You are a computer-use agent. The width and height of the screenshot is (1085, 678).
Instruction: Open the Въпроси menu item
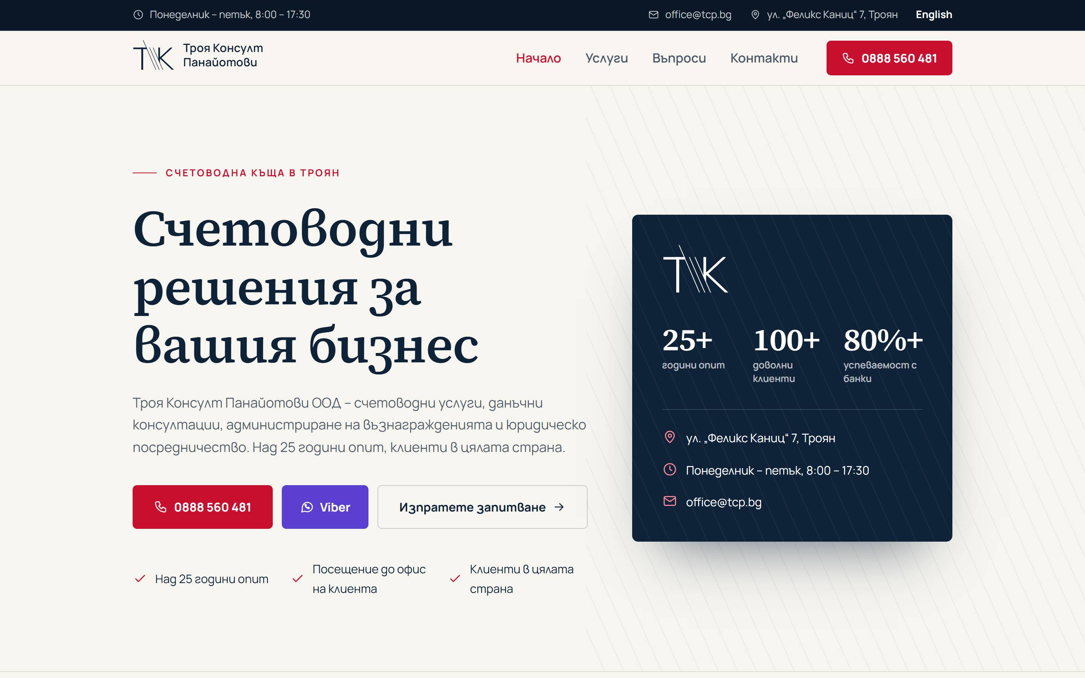[x=679, y=58]
